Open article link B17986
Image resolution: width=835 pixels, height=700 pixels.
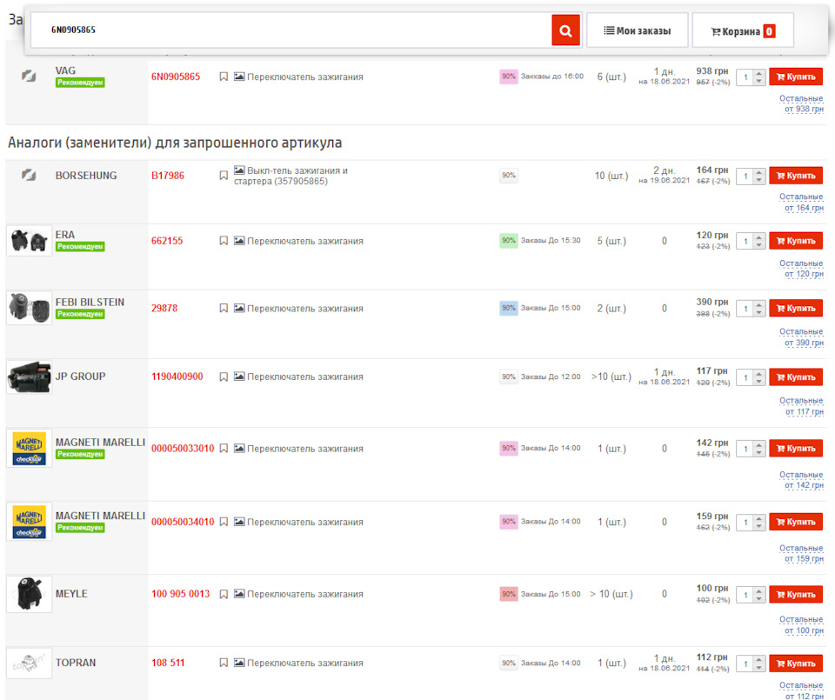pos(168,176)
